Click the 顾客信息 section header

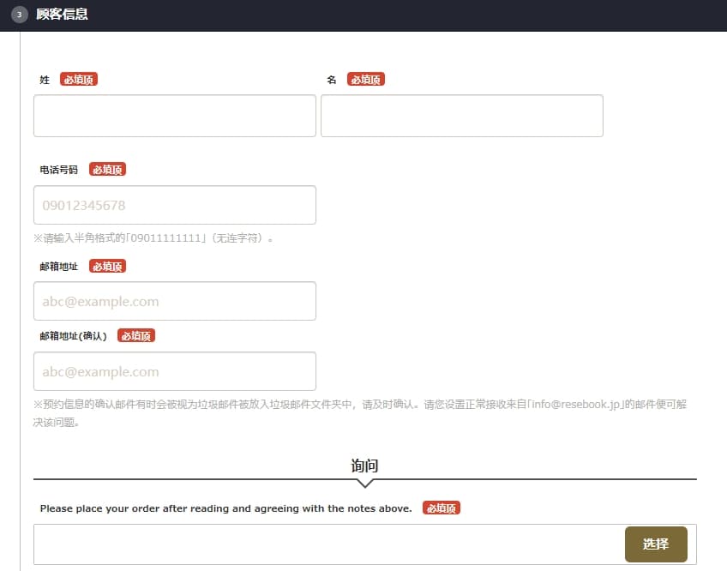(62, 15)
